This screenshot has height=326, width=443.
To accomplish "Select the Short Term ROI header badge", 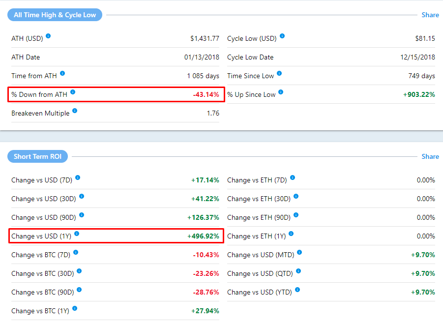I will point(37,156).
